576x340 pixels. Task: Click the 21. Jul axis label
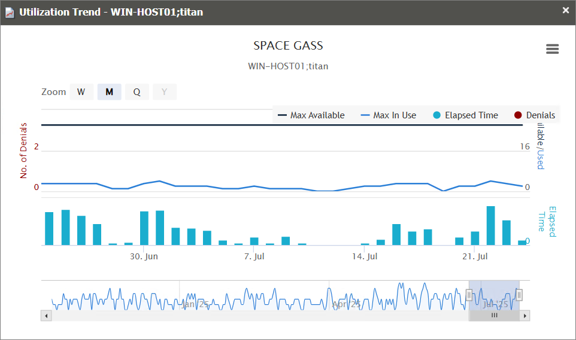475,256
